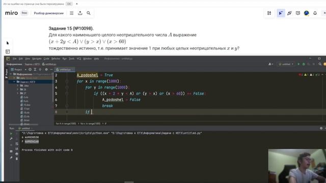The width and height of the screenshot is (326, 183).
Task: Open Run panel settings gear
Action: click(321, 128)
